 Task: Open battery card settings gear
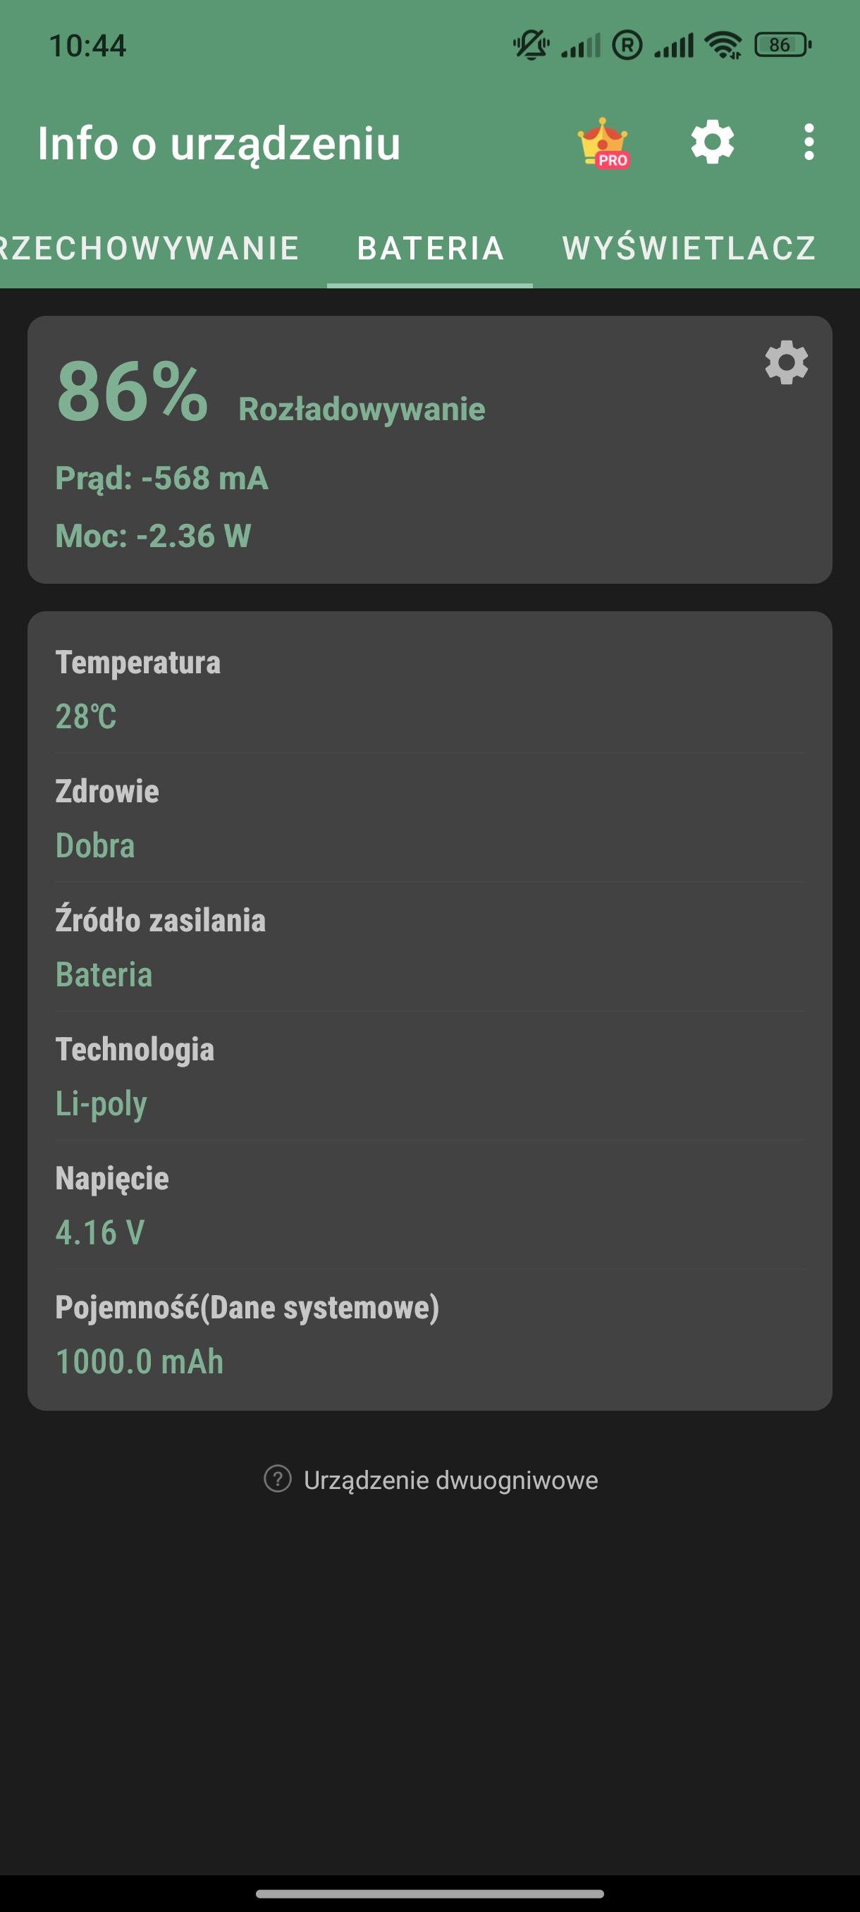(786, 363)
